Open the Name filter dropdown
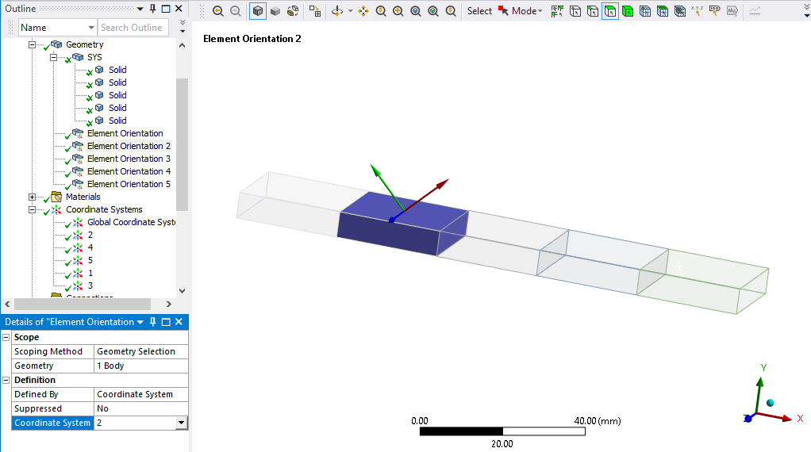This screenshot has width=811, height=452. pyautogui.click(x=89, y=28)
